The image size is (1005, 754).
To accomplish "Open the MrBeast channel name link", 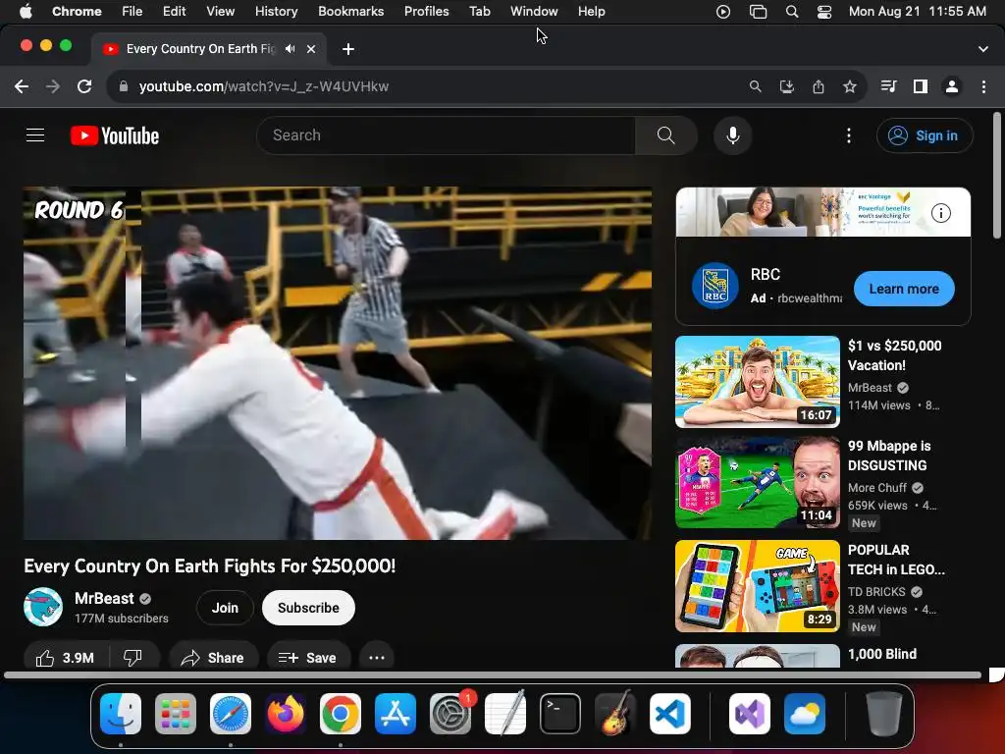I will (x=104, y=598).
